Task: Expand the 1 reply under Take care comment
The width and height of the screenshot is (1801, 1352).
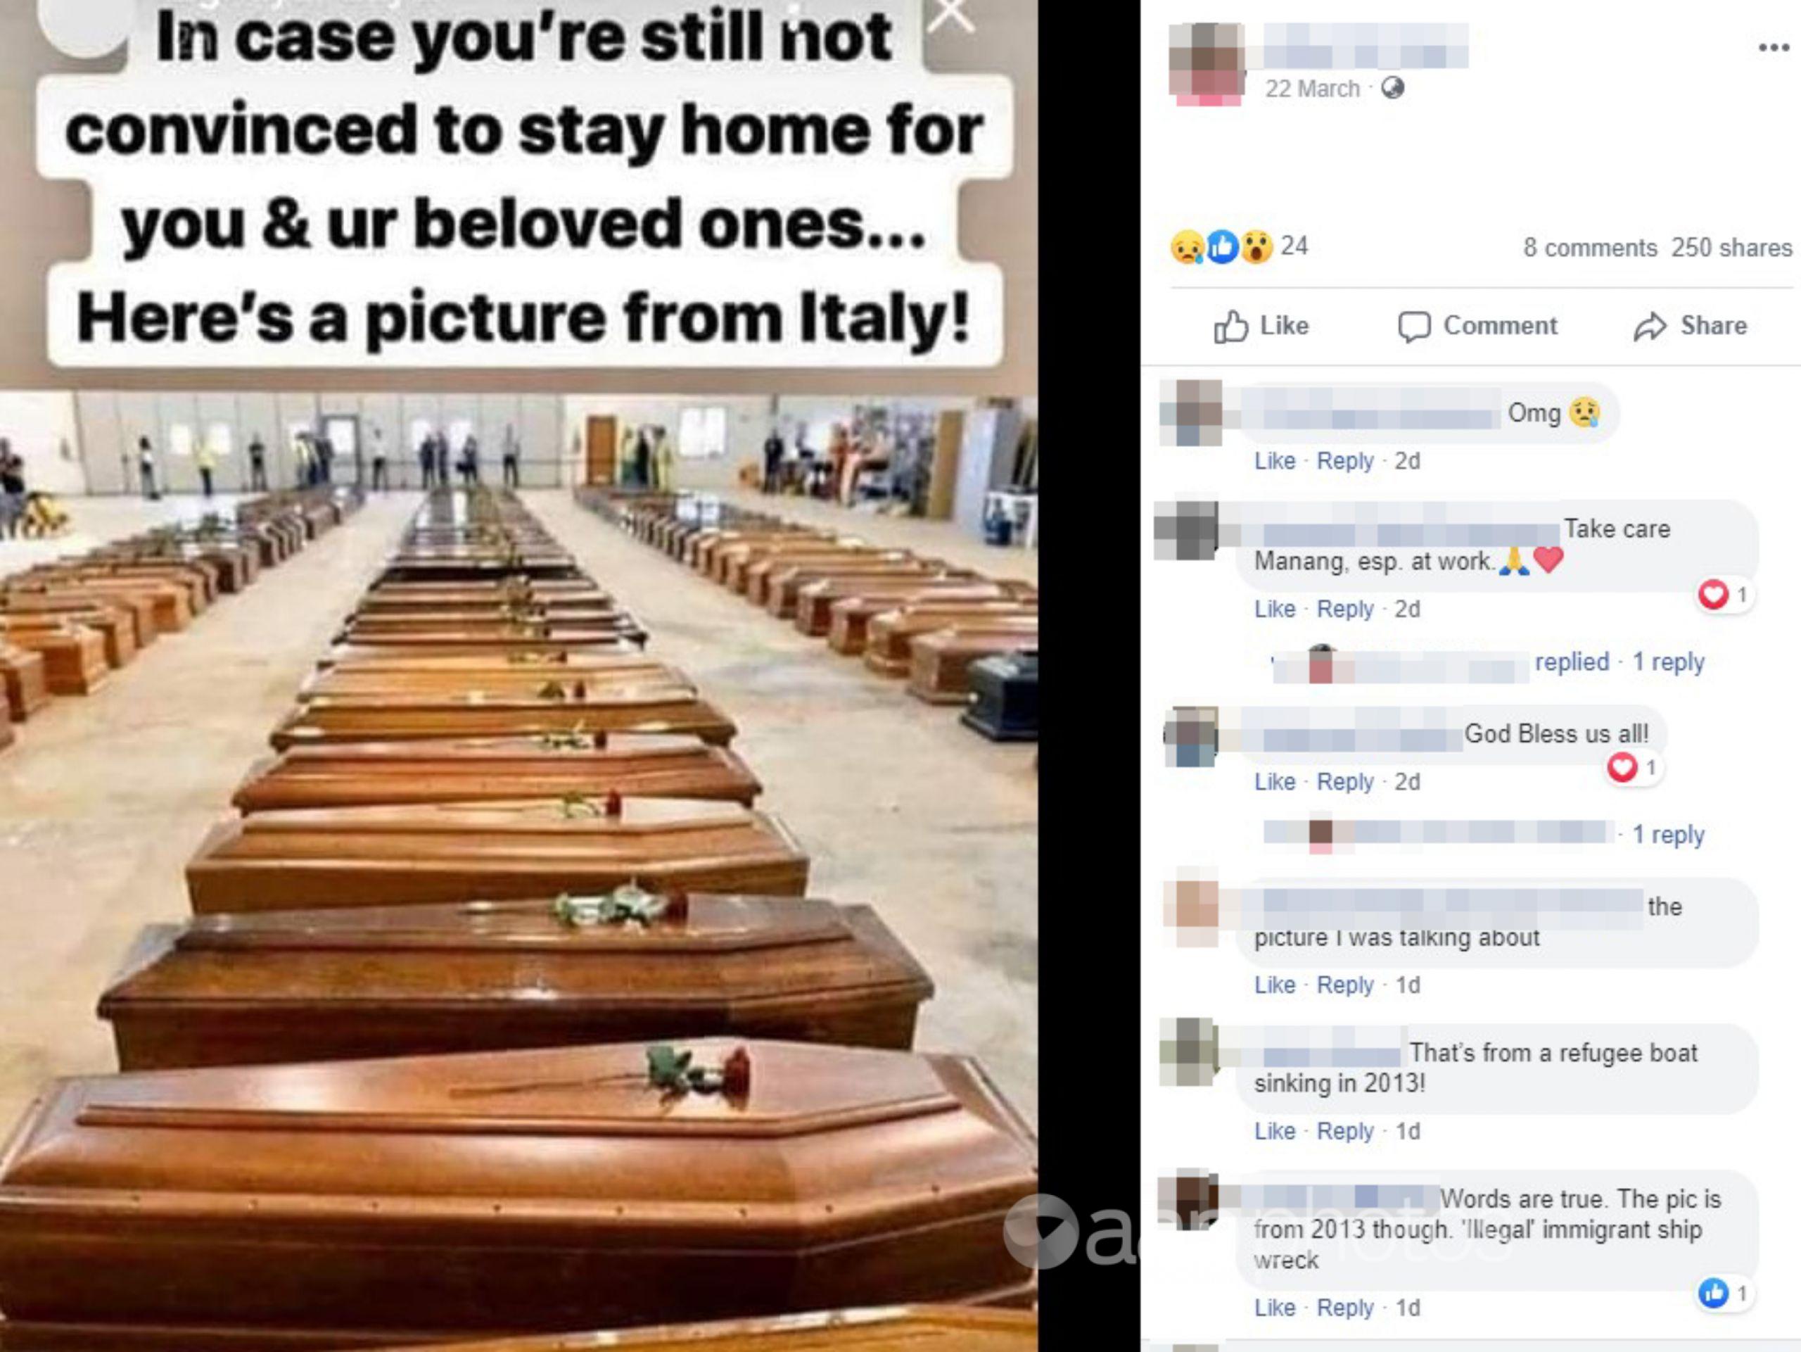Action: click(x=1667, y=662)
